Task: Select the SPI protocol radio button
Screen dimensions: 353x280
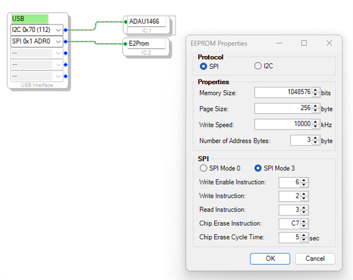Action: click(203, 66)
